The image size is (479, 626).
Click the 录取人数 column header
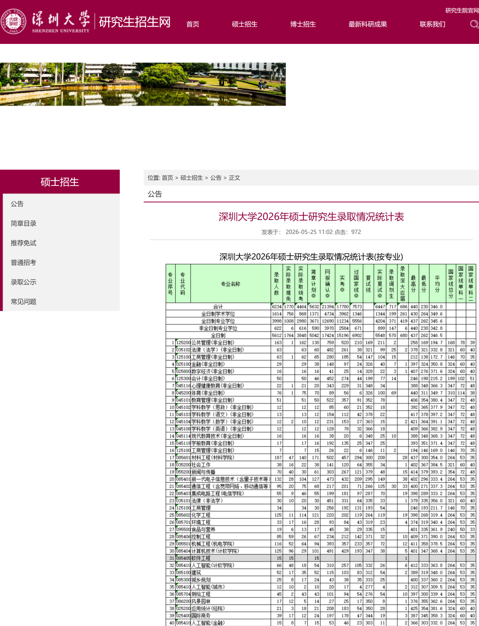coord(276,283)
